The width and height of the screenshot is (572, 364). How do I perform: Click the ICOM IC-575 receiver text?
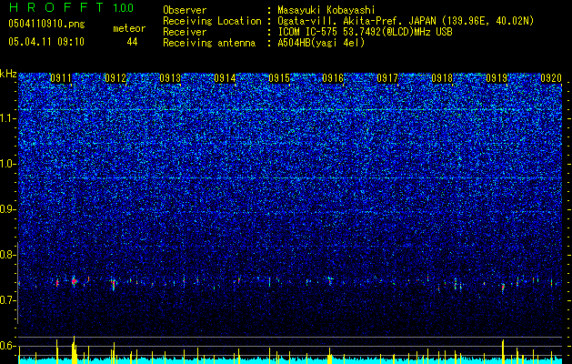[365, 32]
